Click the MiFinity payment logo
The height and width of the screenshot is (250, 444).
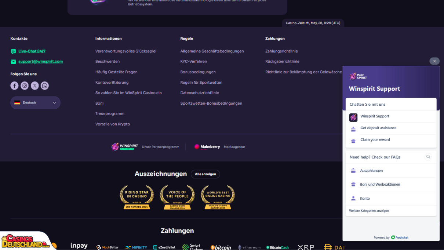[136, 247]
